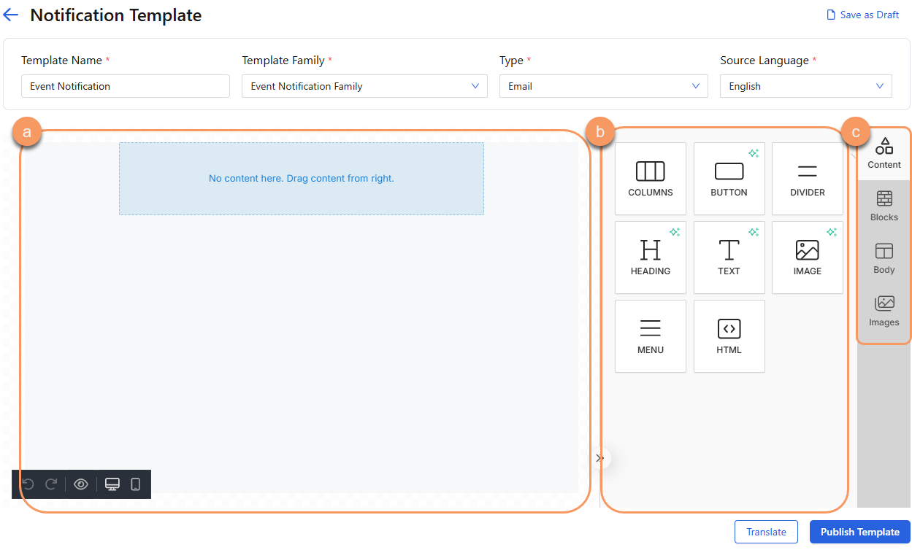Select the HTML content block

click(x=729, y=336)
